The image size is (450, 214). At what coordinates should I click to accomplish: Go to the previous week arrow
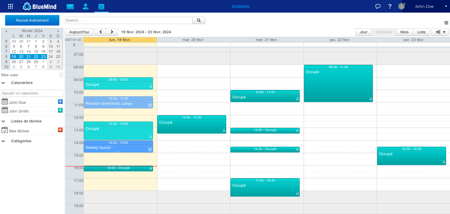101,32
